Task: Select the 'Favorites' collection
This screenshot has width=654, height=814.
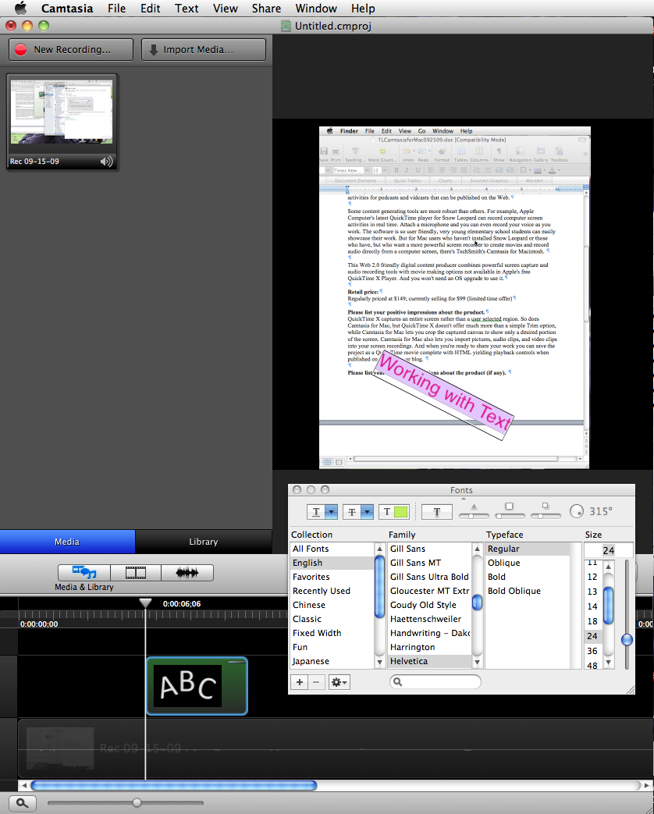Action: pyautogui.click(x=311, y=577)
